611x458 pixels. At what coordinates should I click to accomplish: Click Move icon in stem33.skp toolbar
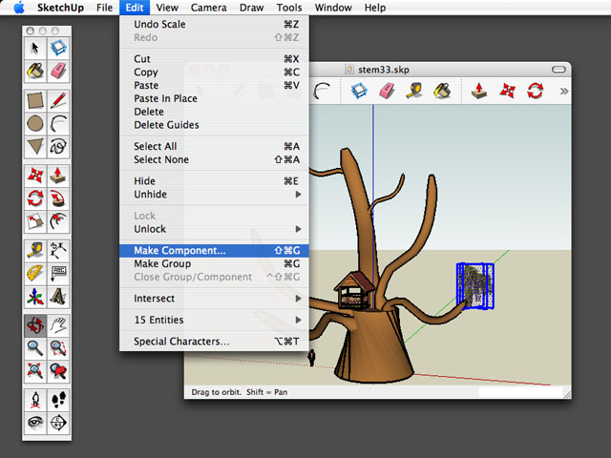click(507, 91)
